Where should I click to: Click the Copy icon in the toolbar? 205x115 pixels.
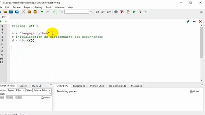tap(29, 12)
